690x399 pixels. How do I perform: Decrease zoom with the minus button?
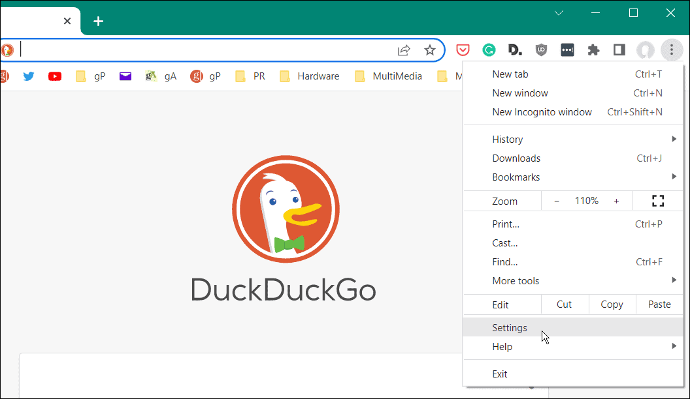pos(557,201)
